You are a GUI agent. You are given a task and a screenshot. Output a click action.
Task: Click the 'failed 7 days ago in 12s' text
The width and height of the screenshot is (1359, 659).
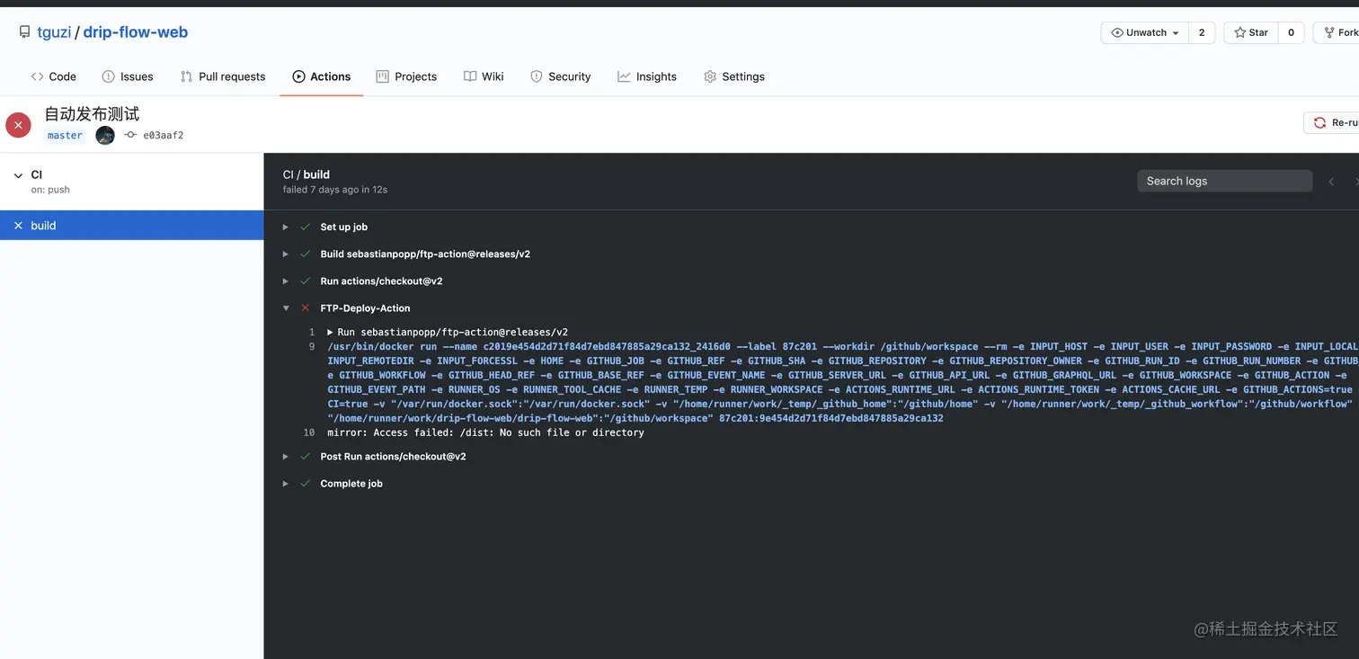click(x=335, y=190)
